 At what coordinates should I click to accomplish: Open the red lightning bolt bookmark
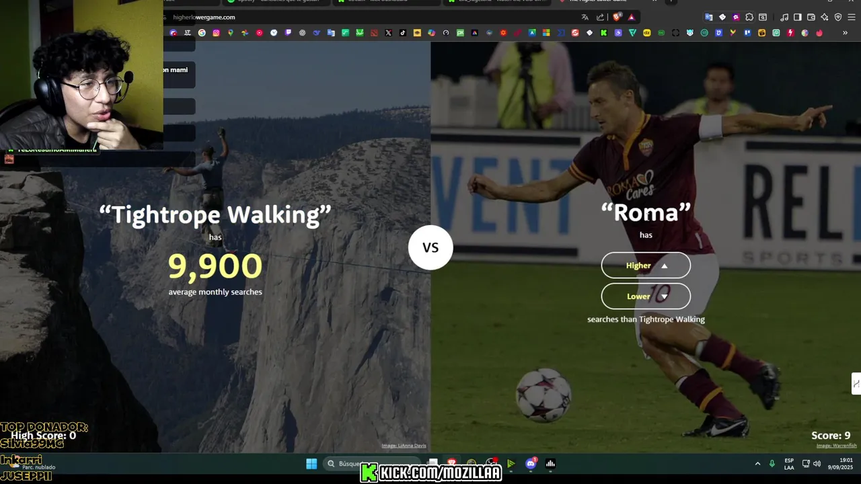click(790, 33)
